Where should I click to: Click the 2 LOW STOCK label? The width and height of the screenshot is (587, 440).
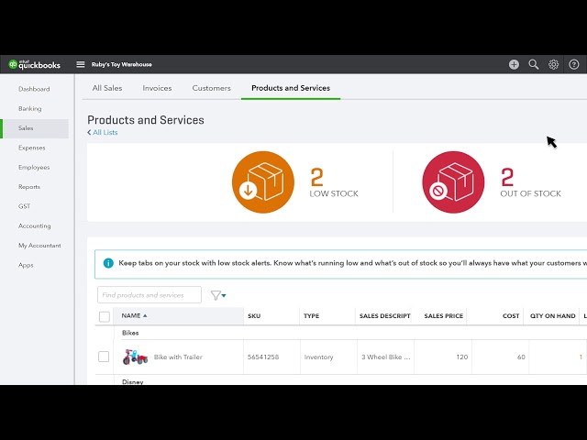pos(334,182)
